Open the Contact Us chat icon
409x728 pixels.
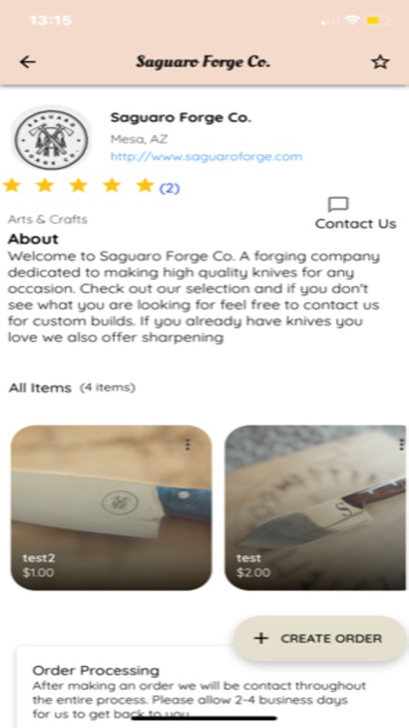(338, 204)
